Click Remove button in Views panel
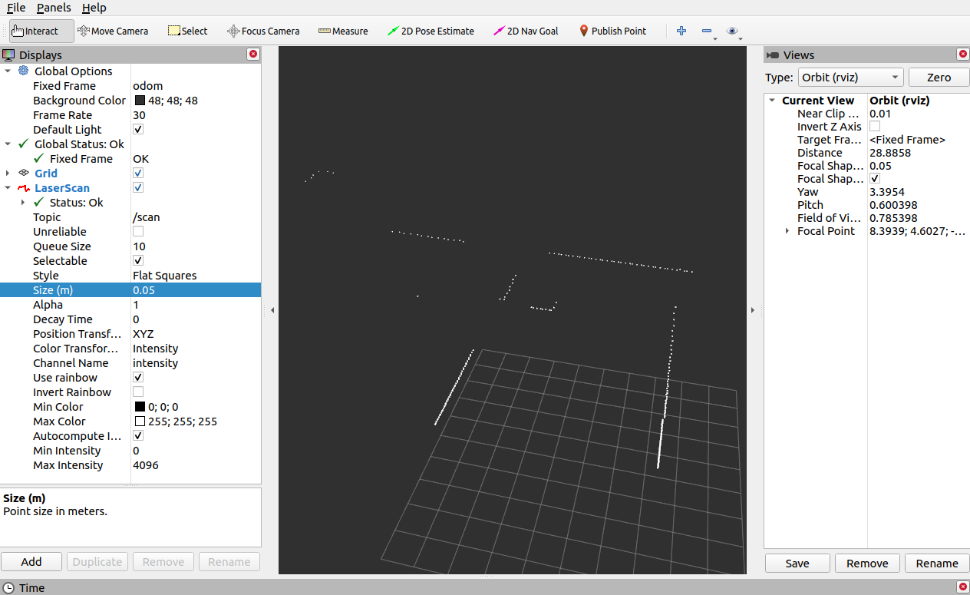This screenshot has height=595, width=970. click(x=867, y=563)
